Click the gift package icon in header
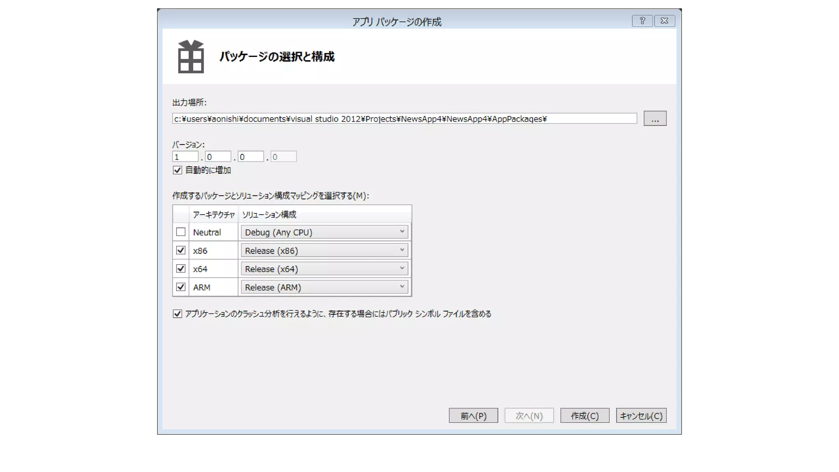839x472 pixels. pos(191,57)
